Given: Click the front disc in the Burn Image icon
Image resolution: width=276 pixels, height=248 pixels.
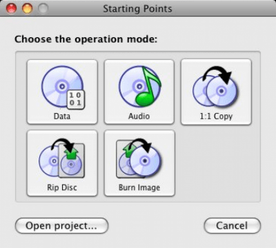Looking at the screenshot, I should coord(145,161).
